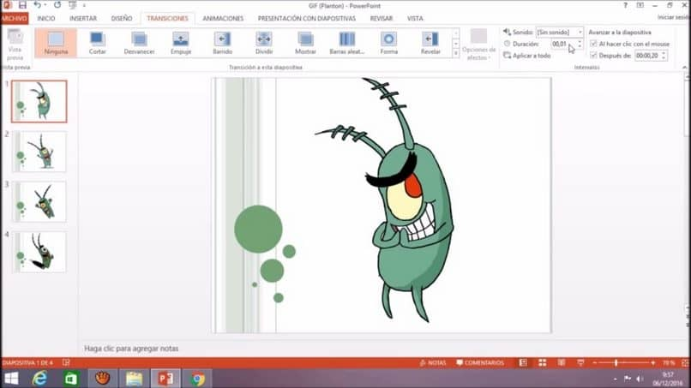Adjust the Duración spinner arrows
The image size is (691, 388).
point(580,44)
